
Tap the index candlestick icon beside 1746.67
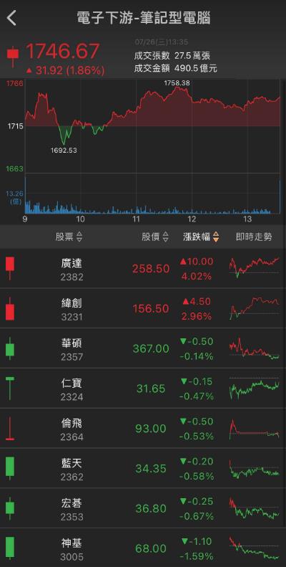pos(13,55)
